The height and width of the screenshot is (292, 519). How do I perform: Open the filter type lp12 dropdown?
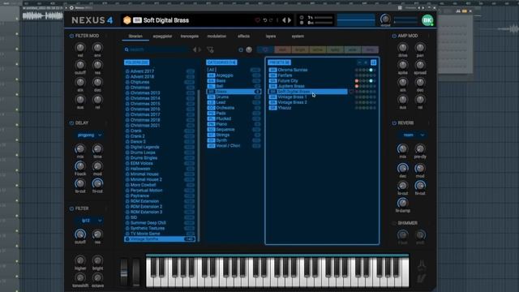tap(89, 221)
